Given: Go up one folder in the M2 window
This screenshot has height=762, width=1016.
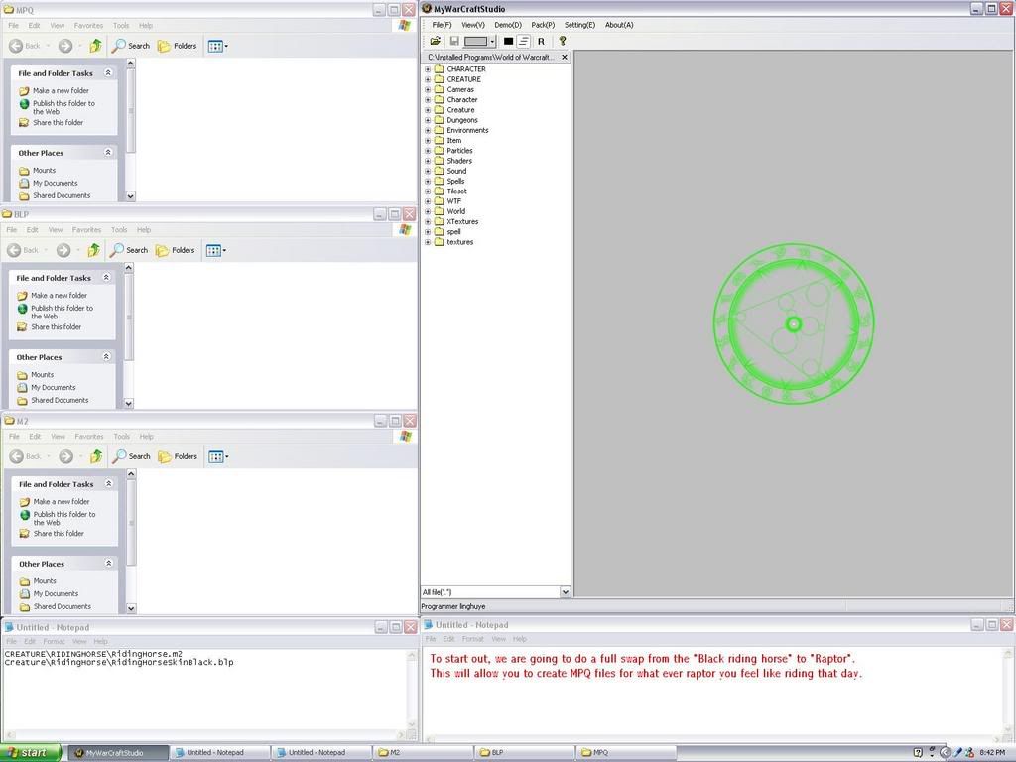Looking at the screenshot, I should click(x=96, y=456).
